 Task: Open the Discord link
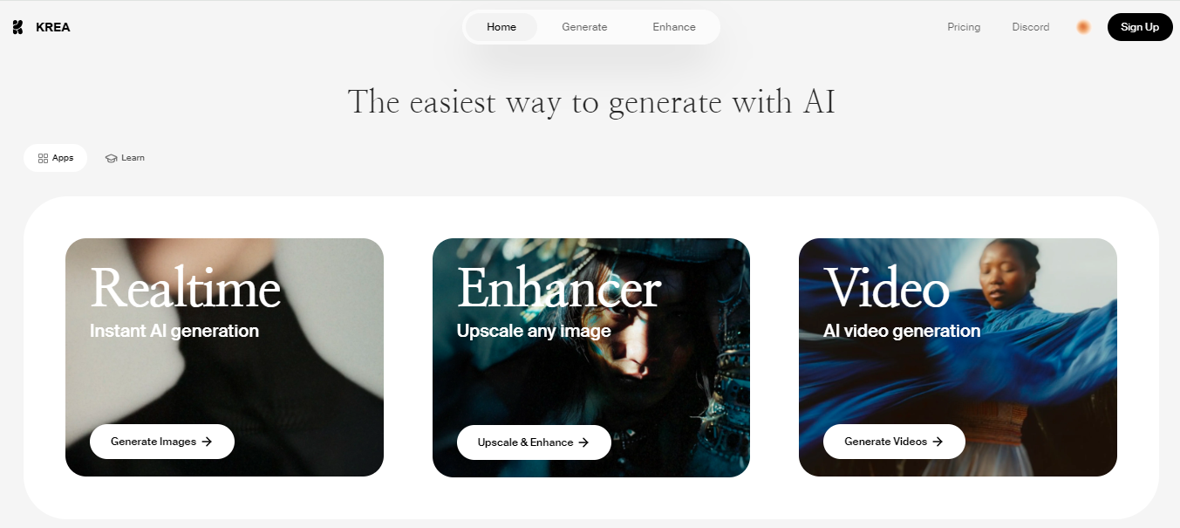point(1031,27)
